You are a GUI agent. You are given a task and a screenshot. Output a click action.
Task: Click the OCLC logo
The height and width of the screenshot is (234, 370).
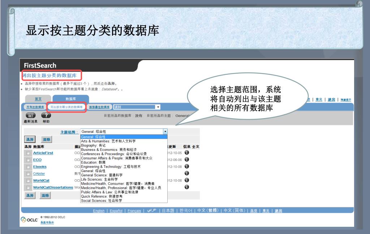click(x=29, y=220)
